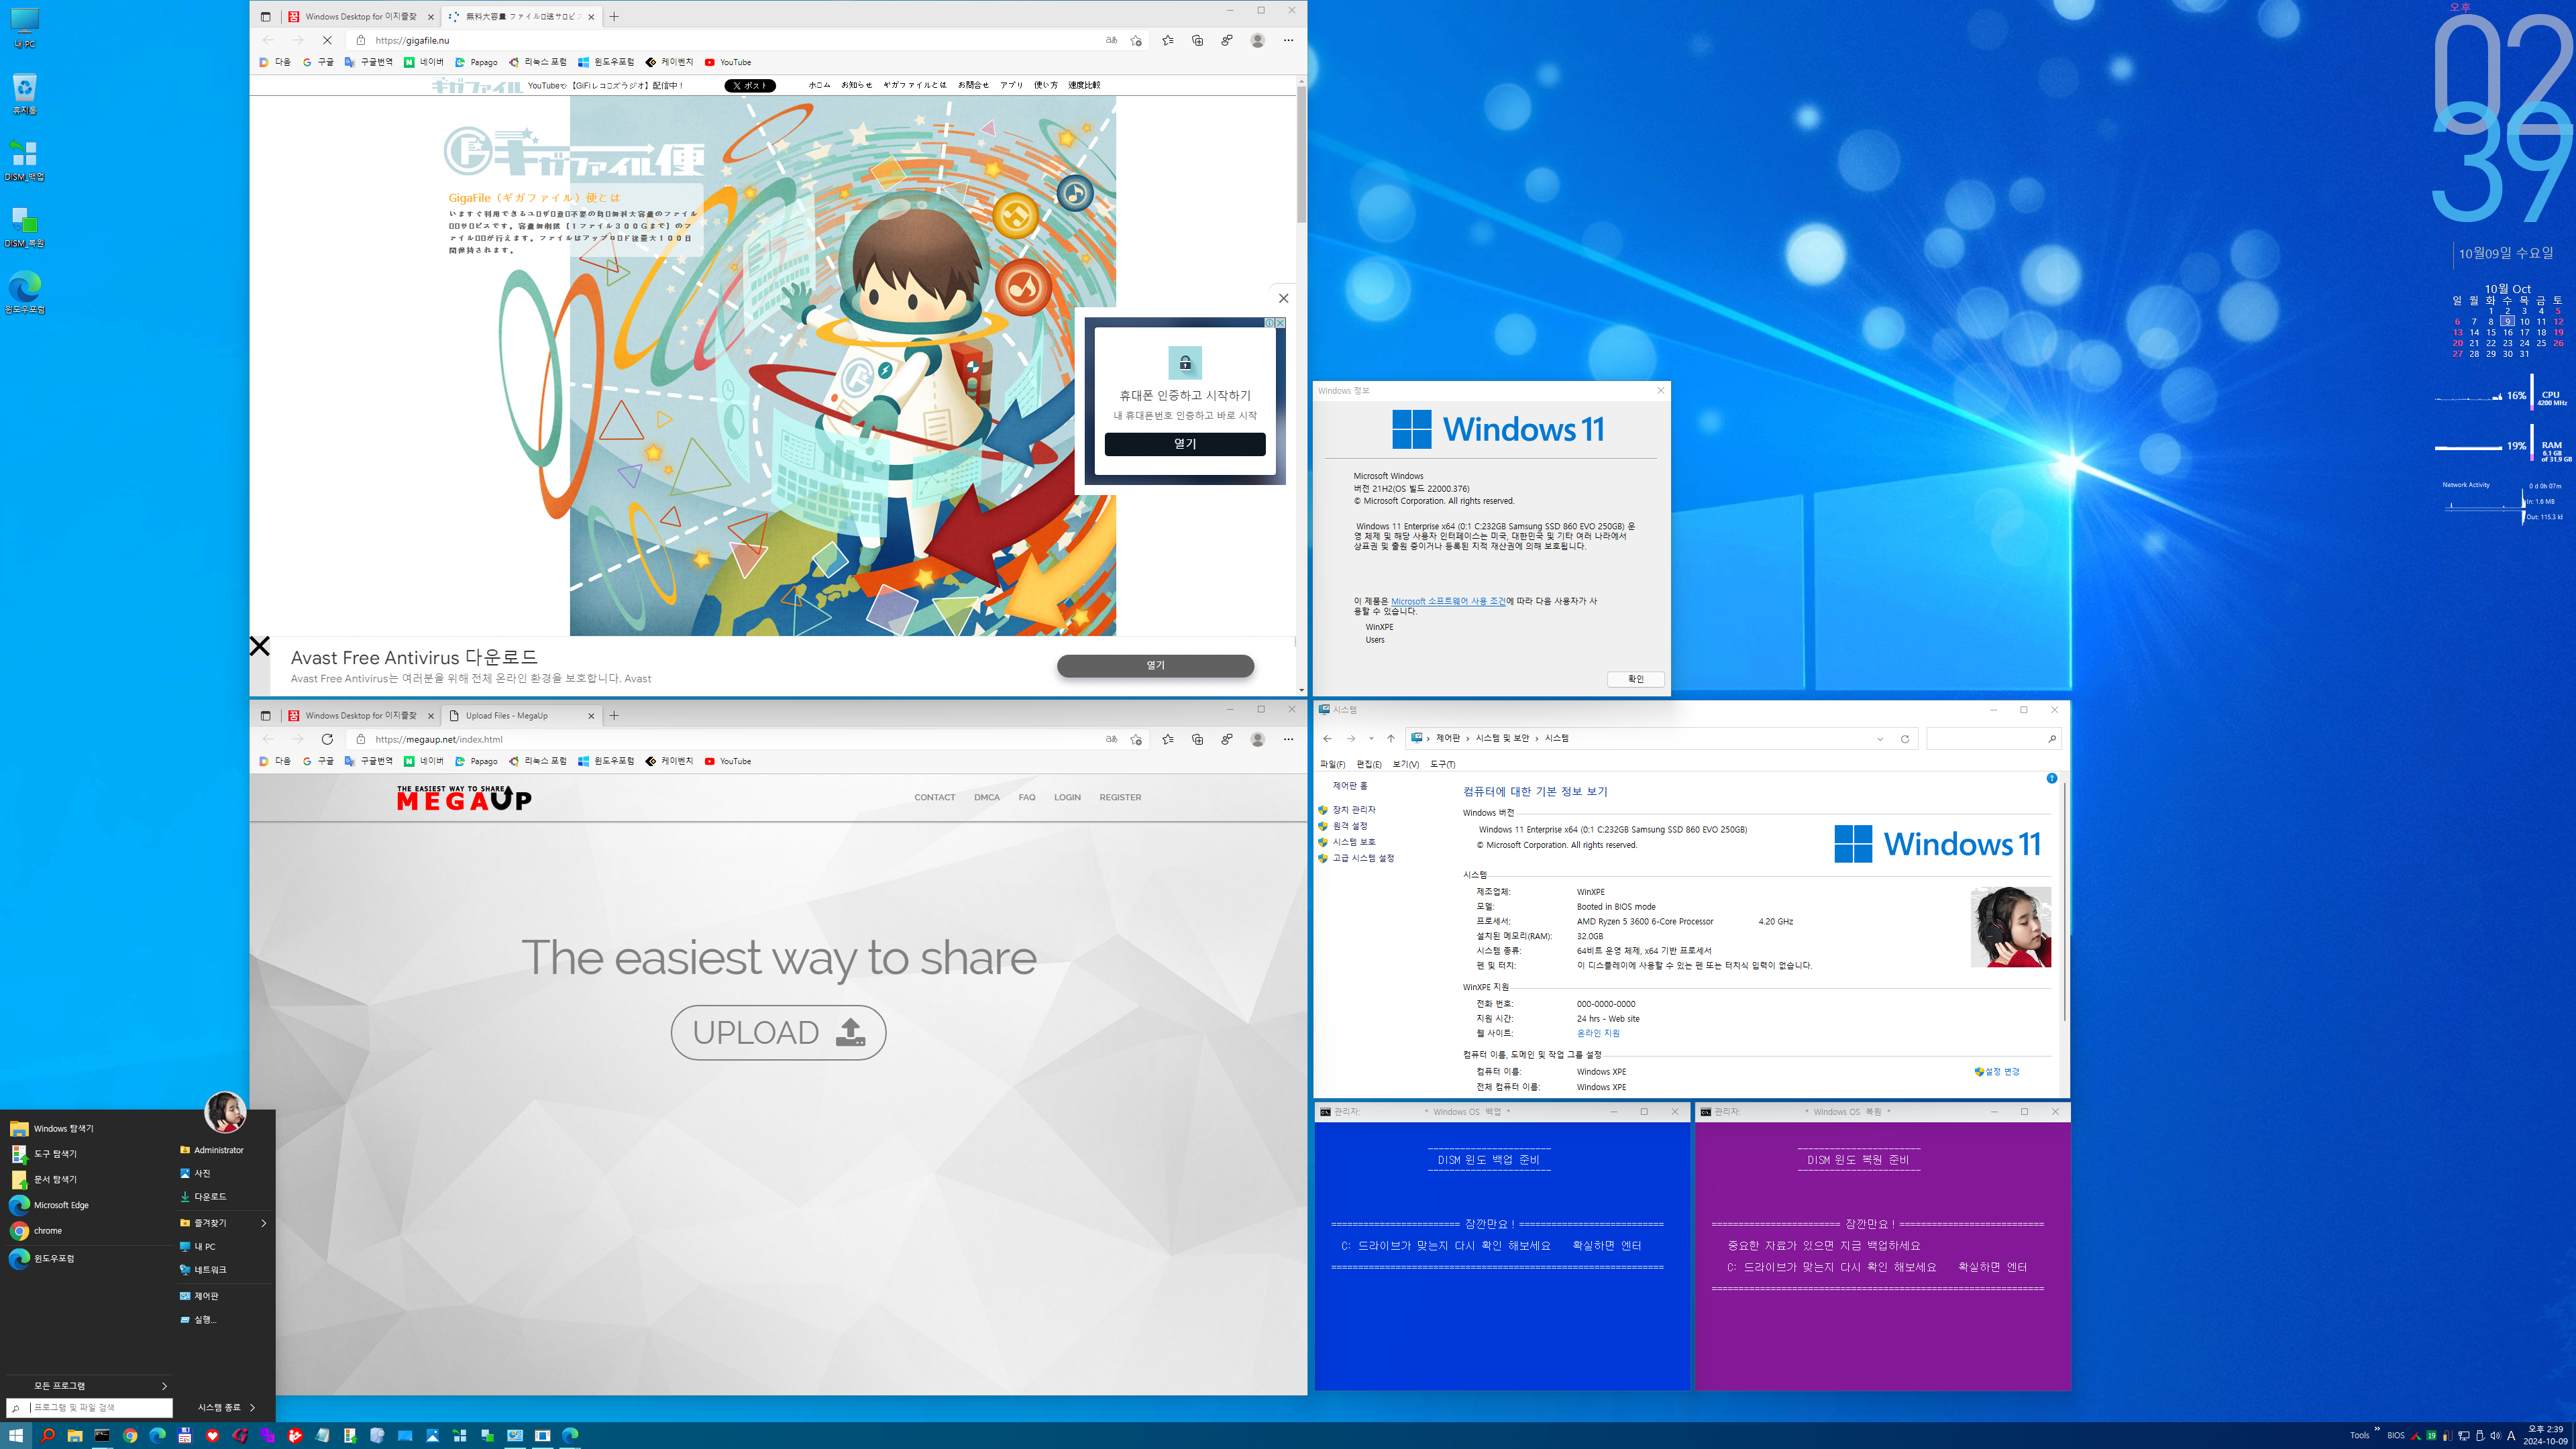Image resolution: width=2576 pixels, height=1449 pixels.
Task: Click refresh in the MegaUp browser window
Action: click(327, 739)
